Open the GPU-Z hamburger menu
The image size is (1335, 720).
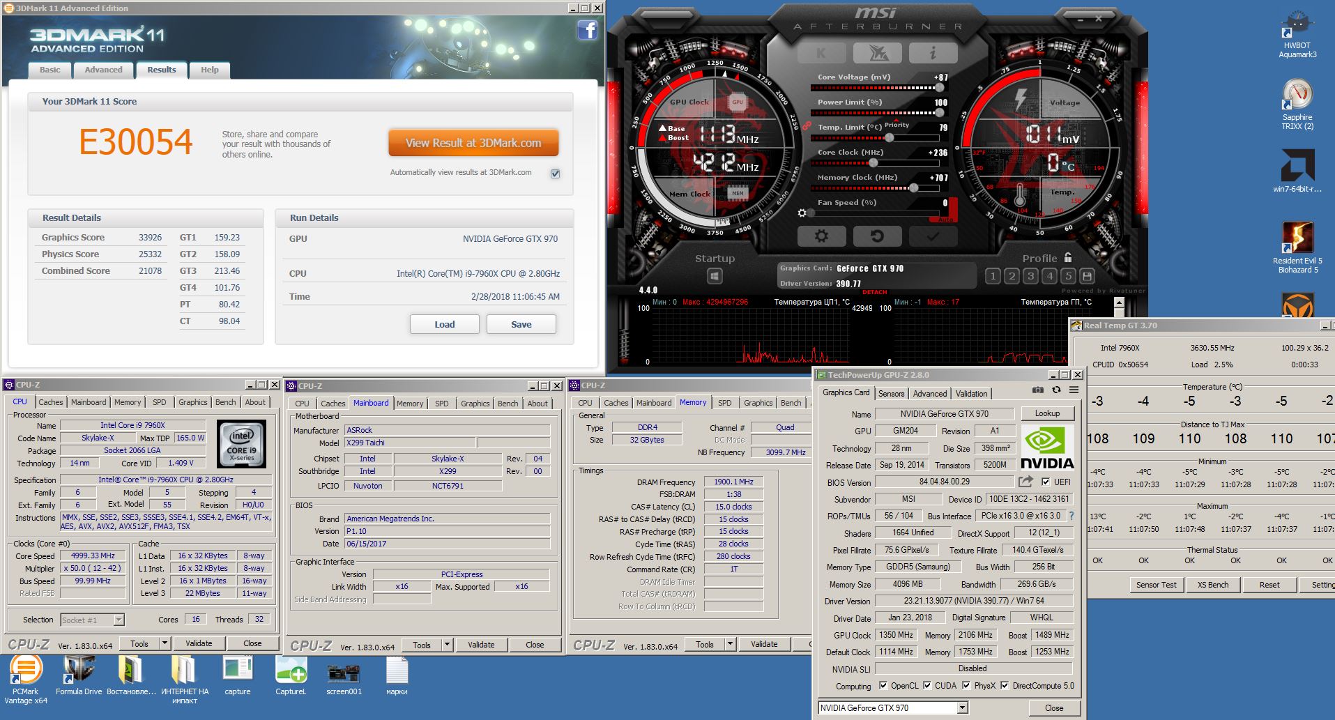[x=1074, y=390]
